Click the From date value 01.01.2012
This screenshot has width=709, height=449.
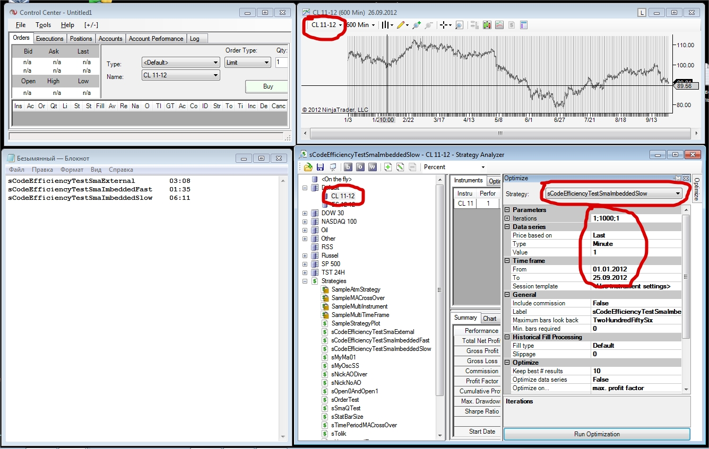click(636, 269)
